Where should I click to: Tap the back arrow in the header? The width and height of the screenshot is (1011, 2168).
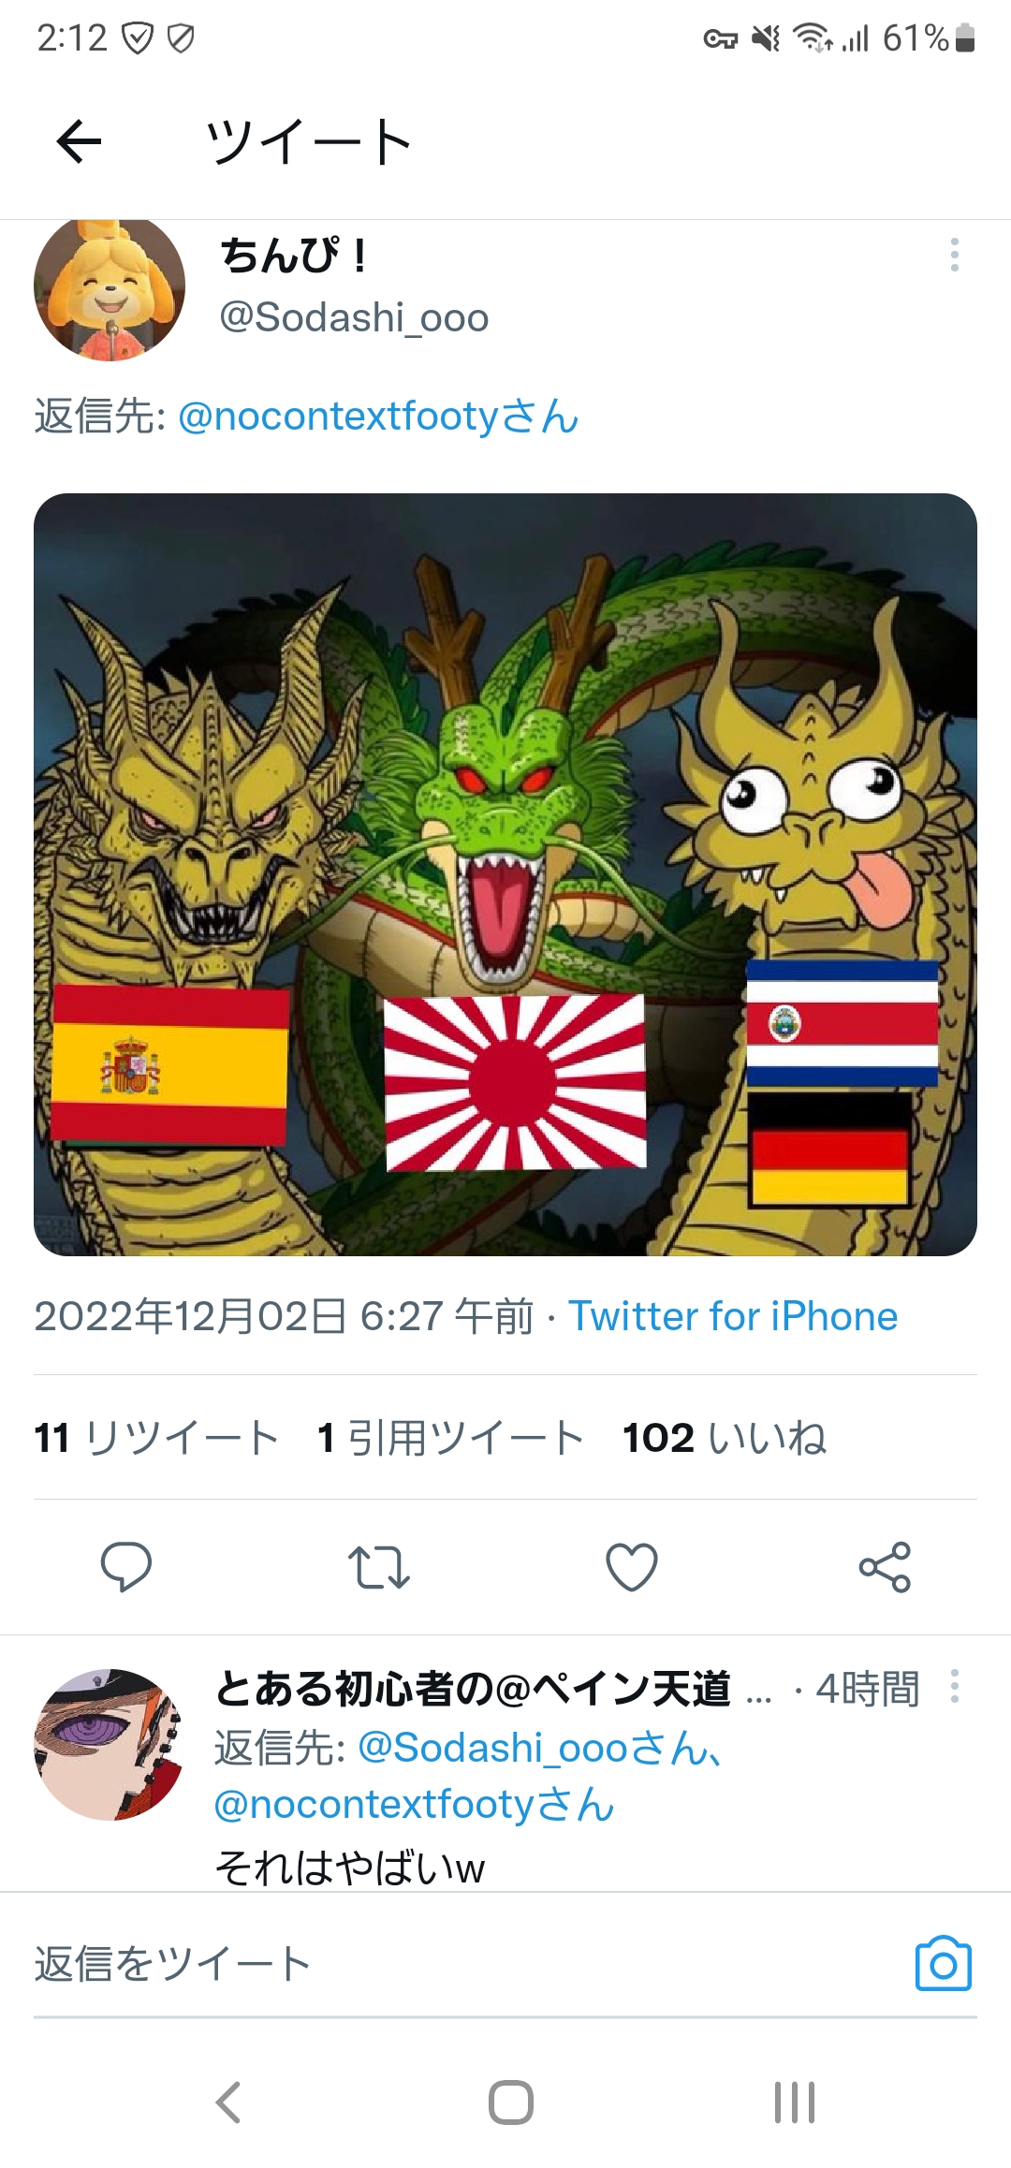(79, 141)
